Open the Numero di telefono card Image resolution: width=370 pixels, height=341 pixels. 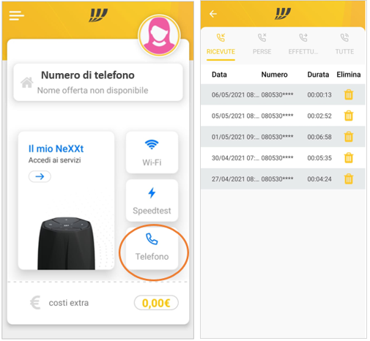tap(98, 83)
